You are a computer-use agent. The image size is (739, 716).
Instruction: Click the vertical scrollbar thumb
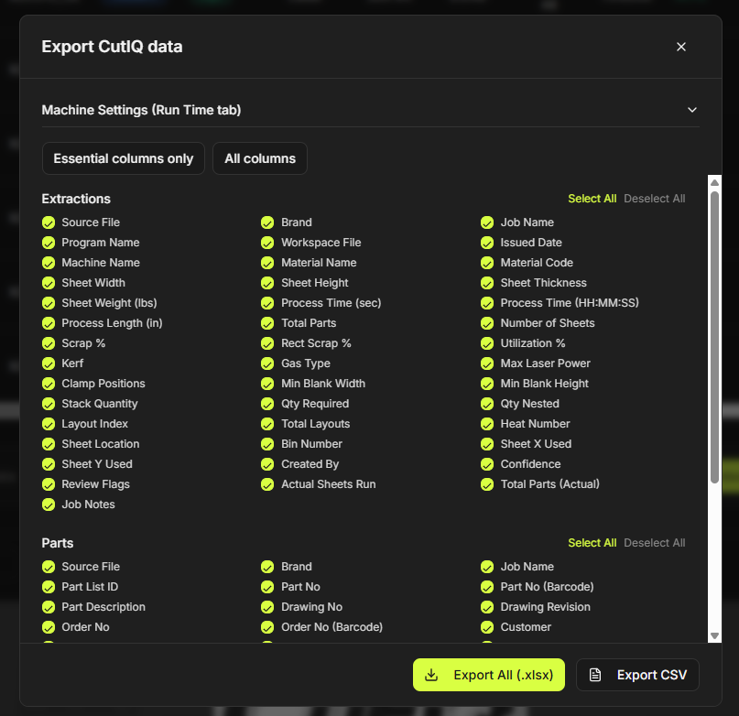pos(714,337)
